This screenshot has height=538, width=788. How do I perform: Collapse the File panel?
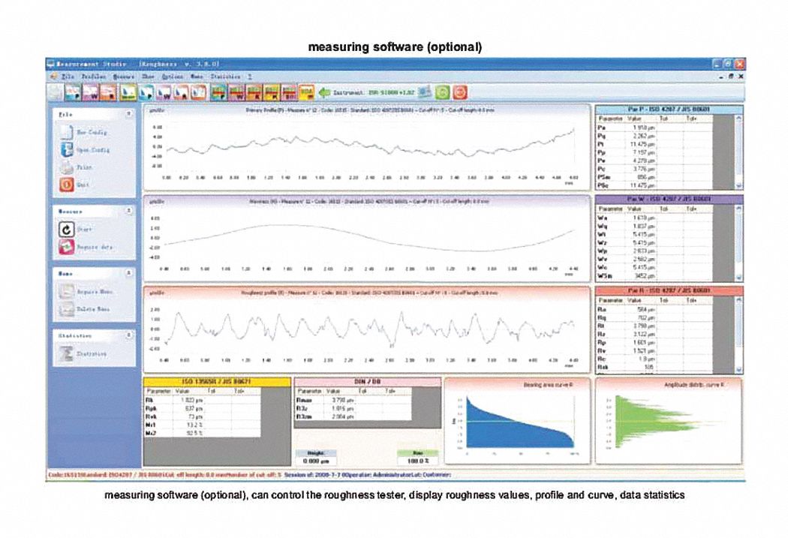[x=129, y=113]
